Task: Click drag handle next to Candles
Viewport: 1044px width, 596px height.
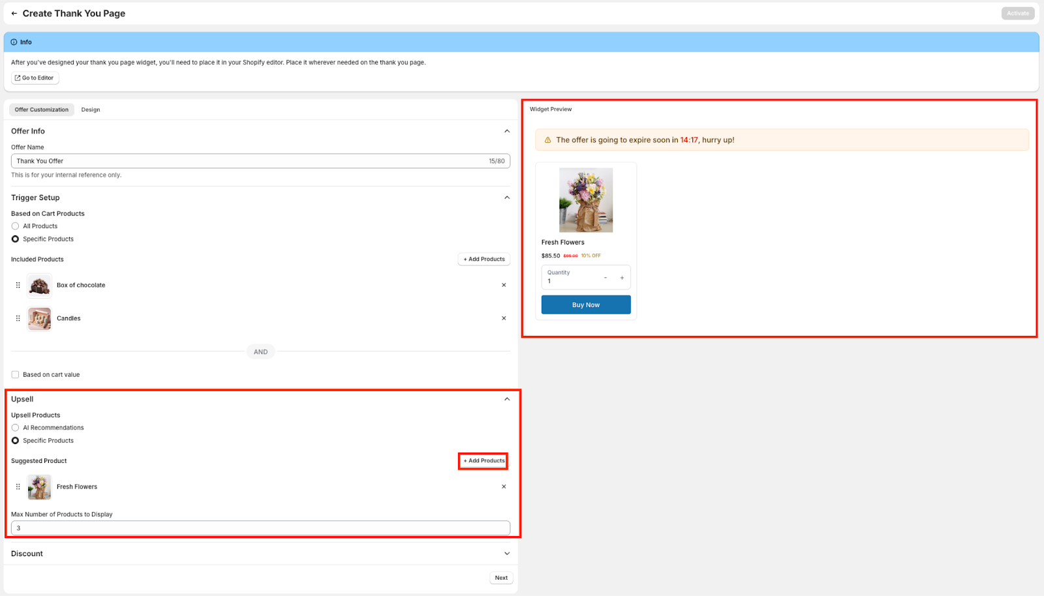Action: 18,318
